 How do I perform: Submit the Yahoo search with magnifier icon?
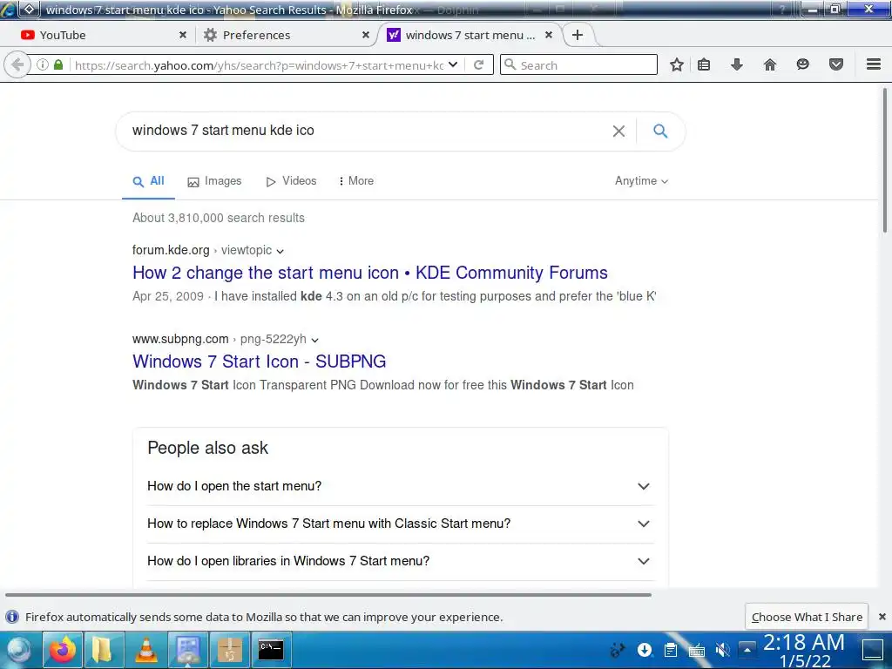coord(660,132)
